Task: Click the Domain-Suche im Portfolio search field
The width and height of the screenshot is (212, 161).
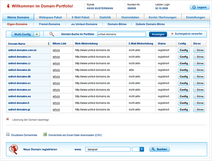Action: (122, 34)
